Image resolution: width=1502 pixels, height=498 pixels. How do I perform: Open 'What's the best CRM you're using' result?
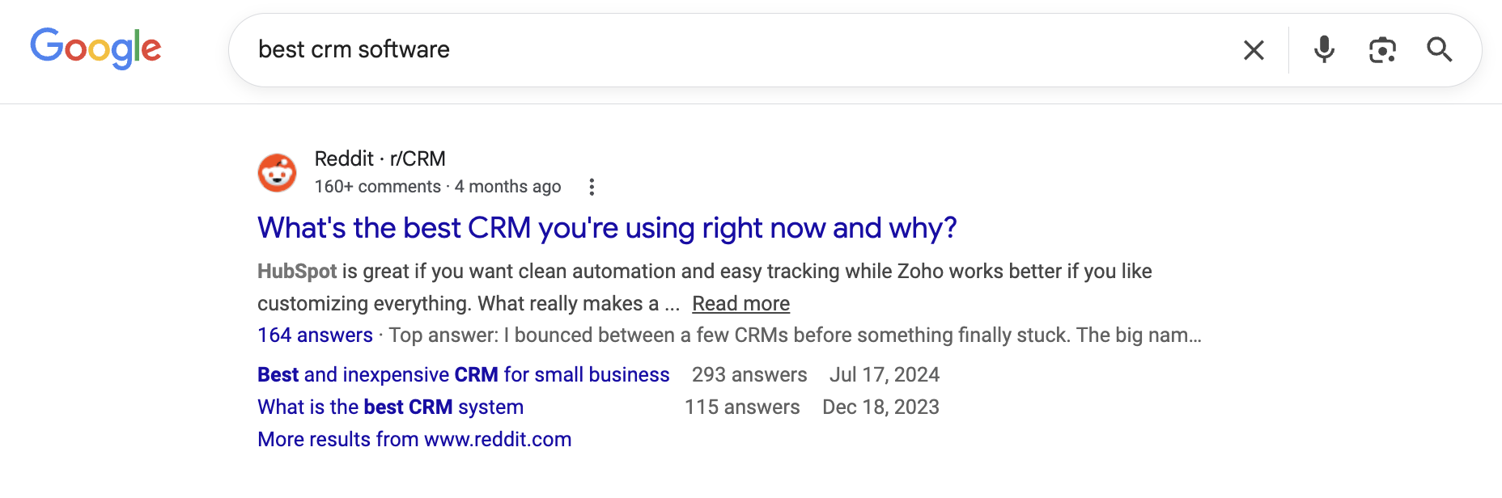[607, 228]
